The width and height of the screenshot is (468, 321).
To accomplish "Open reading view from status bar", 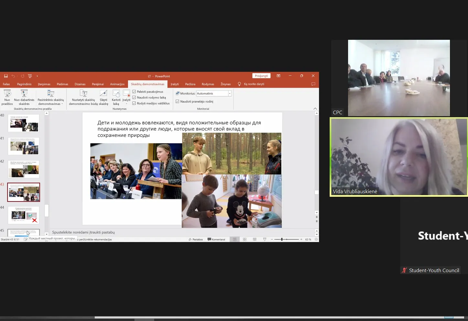I will 255,239.
